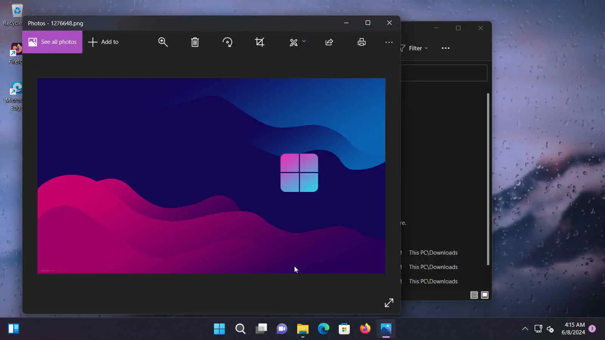Launch Teams Chat from the taskbar

[282, 329]
